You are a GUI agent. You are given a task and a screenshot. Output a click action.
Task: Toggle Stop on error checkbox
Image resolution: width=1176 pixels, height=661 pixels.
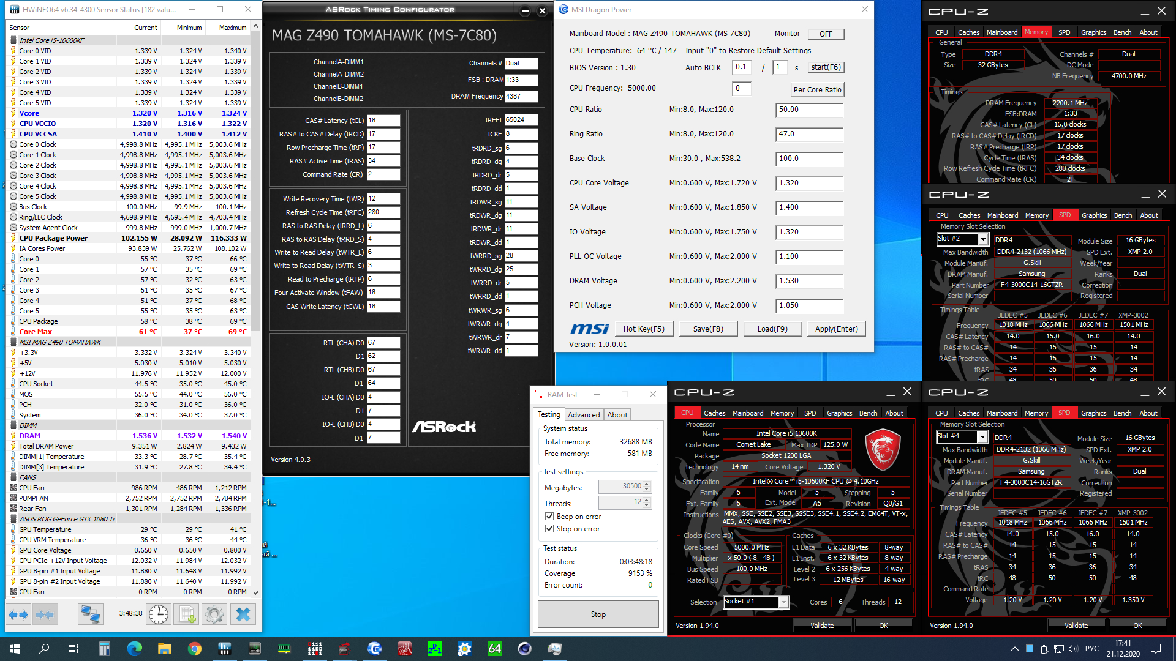click(x=549, y=529)
